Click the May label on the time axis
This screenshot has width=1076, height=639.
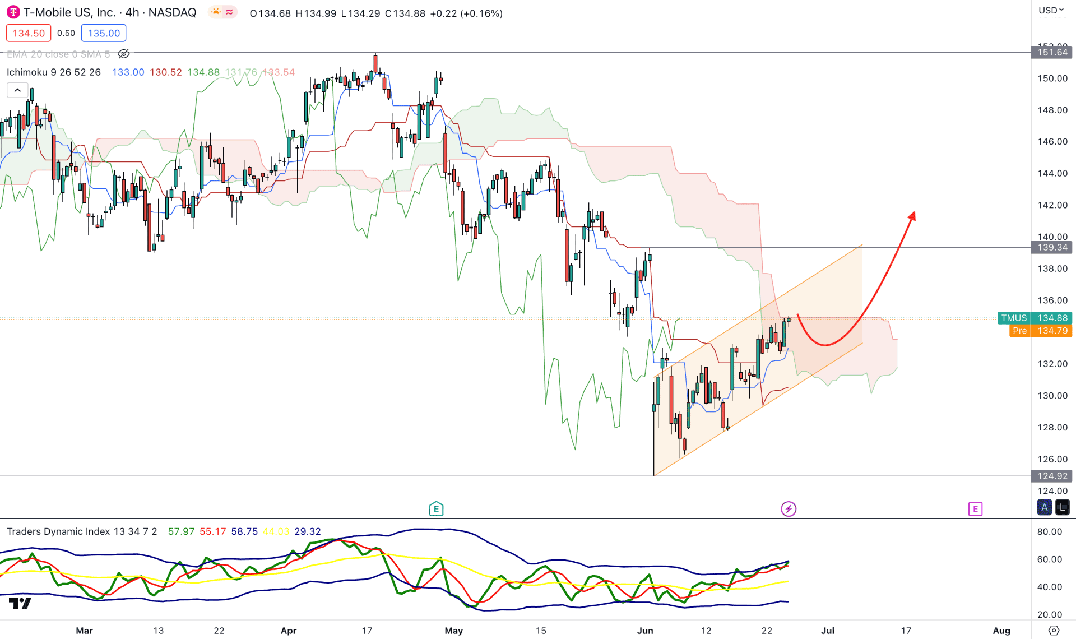(x=454, y=631)
